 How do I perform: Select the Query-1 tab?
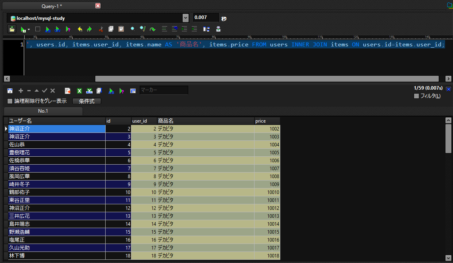[x=52, y=6]
